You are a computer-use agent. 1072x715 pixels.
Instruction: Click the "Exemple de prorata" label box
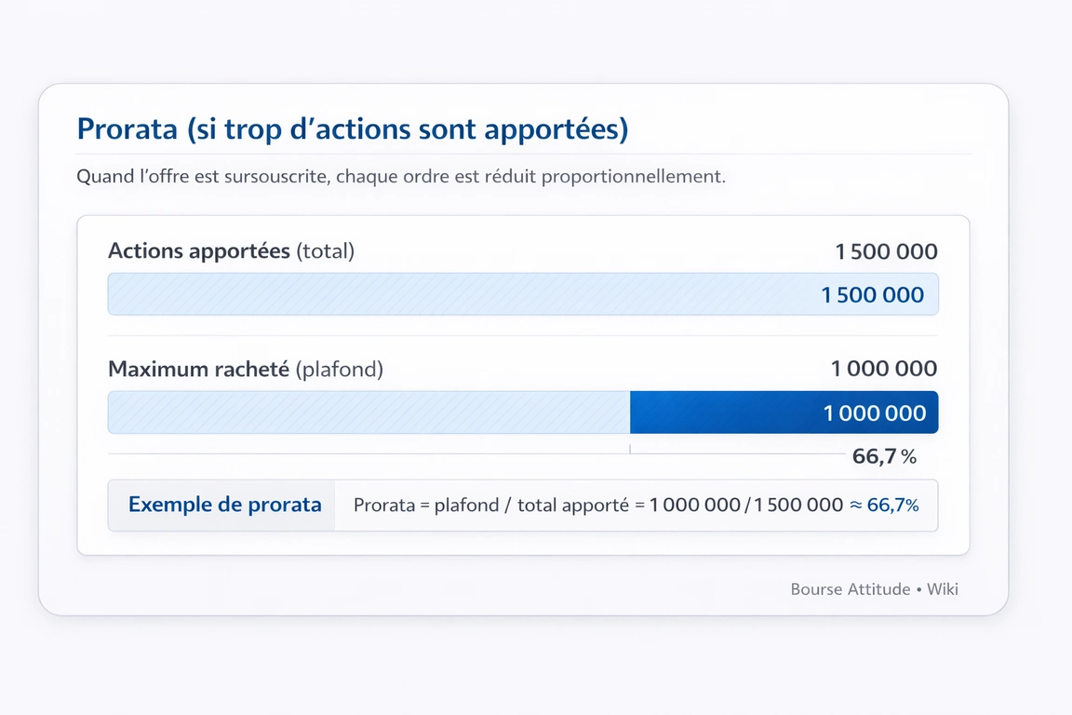click(224, 505)
